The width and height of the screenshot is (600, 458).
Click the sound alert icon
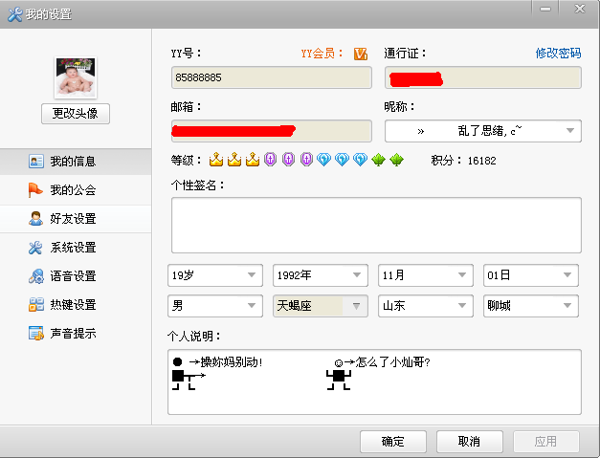click(36, 334)
